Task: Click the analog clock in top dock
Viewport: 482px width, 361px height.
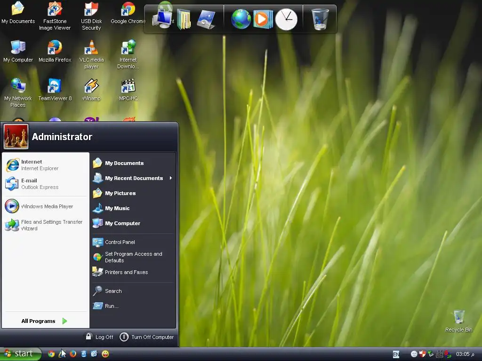Action: pos(286,19)
